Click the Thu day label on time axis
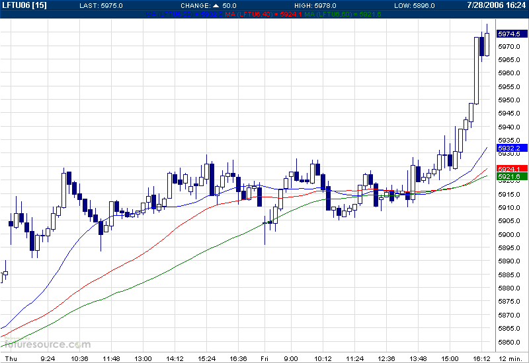Viewport: 529px width, 363px height. [x=11, y=358]
